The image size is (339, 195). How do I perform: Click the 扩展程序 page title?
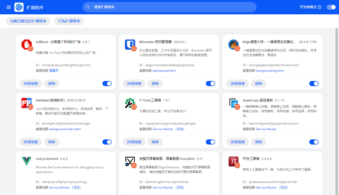tap(35, 7)
